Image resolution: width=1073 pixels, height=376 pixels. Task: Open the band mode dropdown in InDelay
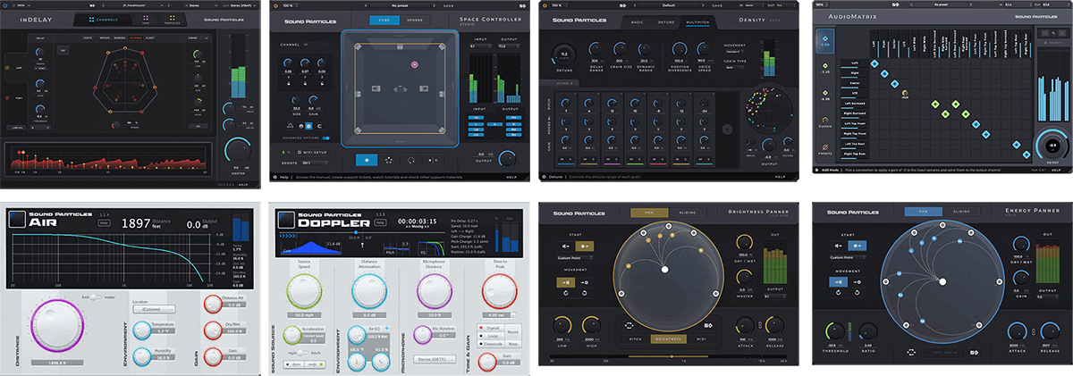click(x=199, y=38)
